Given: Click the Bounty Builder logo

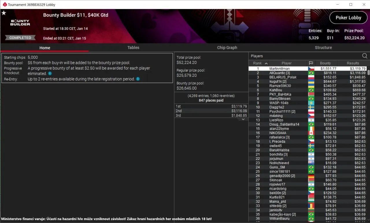Looking at the screenshot, I should [20, 23].
